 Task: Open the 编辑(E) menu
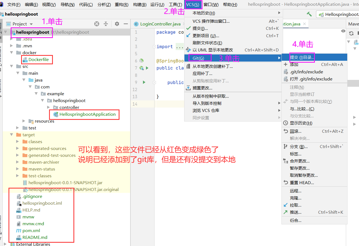31,4
